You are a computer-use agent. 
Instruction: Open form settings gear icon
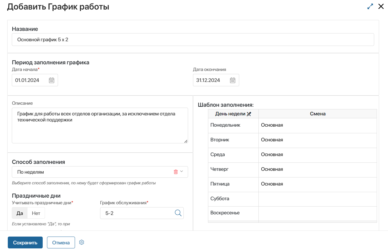coord(82,242)
